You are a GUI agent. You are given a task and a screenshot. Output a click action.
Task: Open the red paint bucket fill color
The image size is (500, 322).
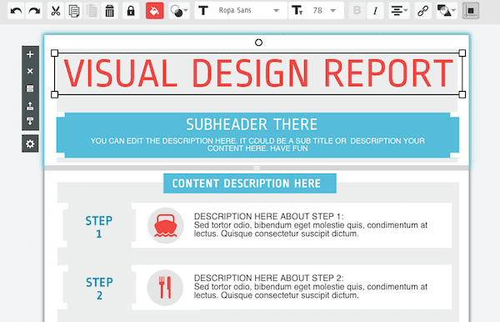pyautogui.click(x=155, y=11)
